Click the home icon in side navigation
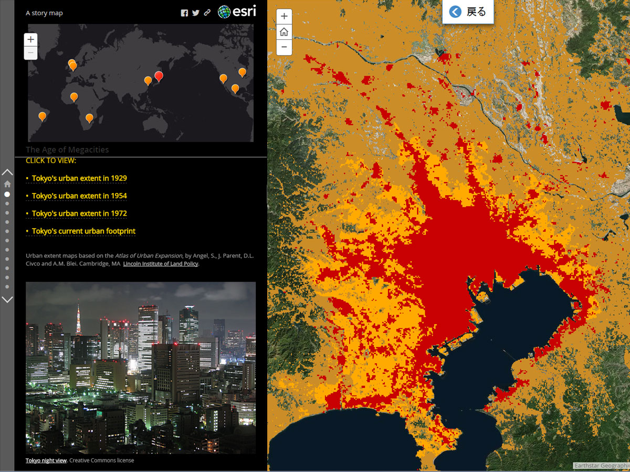The image size is (630, 472). [x=7, y=184]
